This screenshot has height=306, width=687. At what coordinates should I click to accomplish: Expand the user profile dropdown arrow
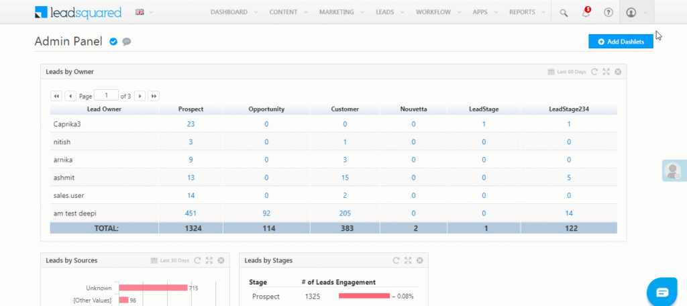645,13
